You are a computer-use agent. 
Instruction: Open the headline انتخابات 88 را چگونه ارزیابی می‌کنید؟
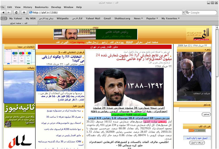[x=63, y=59]
